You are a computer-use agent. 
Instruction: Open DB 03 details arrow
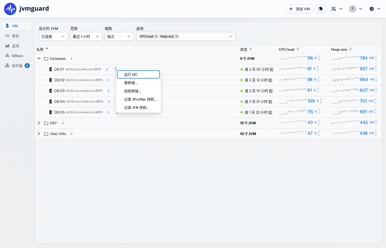108,91
